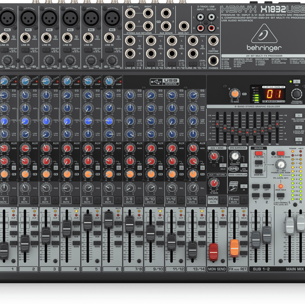The height and width of the screenshot is (305, 305).
Task: Select the 2-Track input left white RCA
Action: pyautogui.click(x=200, y=17)
